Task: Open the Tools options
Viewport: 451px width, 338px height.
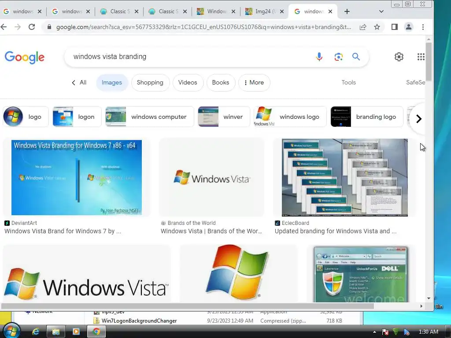Action: tap(349, 82)
